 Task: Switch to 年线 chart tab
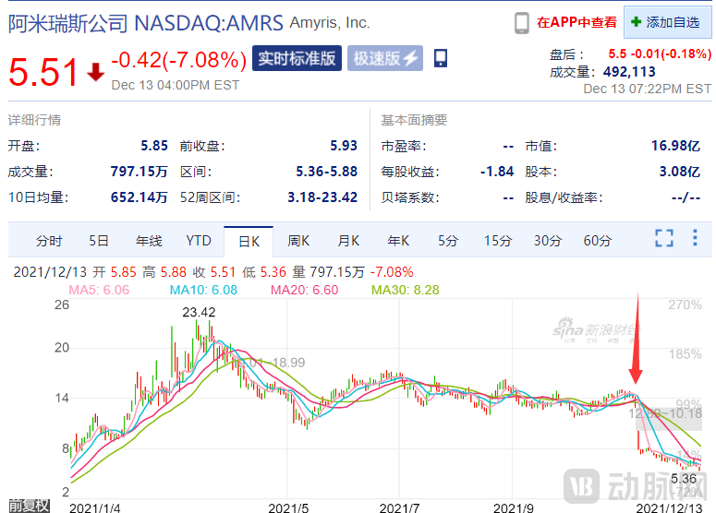point(149,241)
